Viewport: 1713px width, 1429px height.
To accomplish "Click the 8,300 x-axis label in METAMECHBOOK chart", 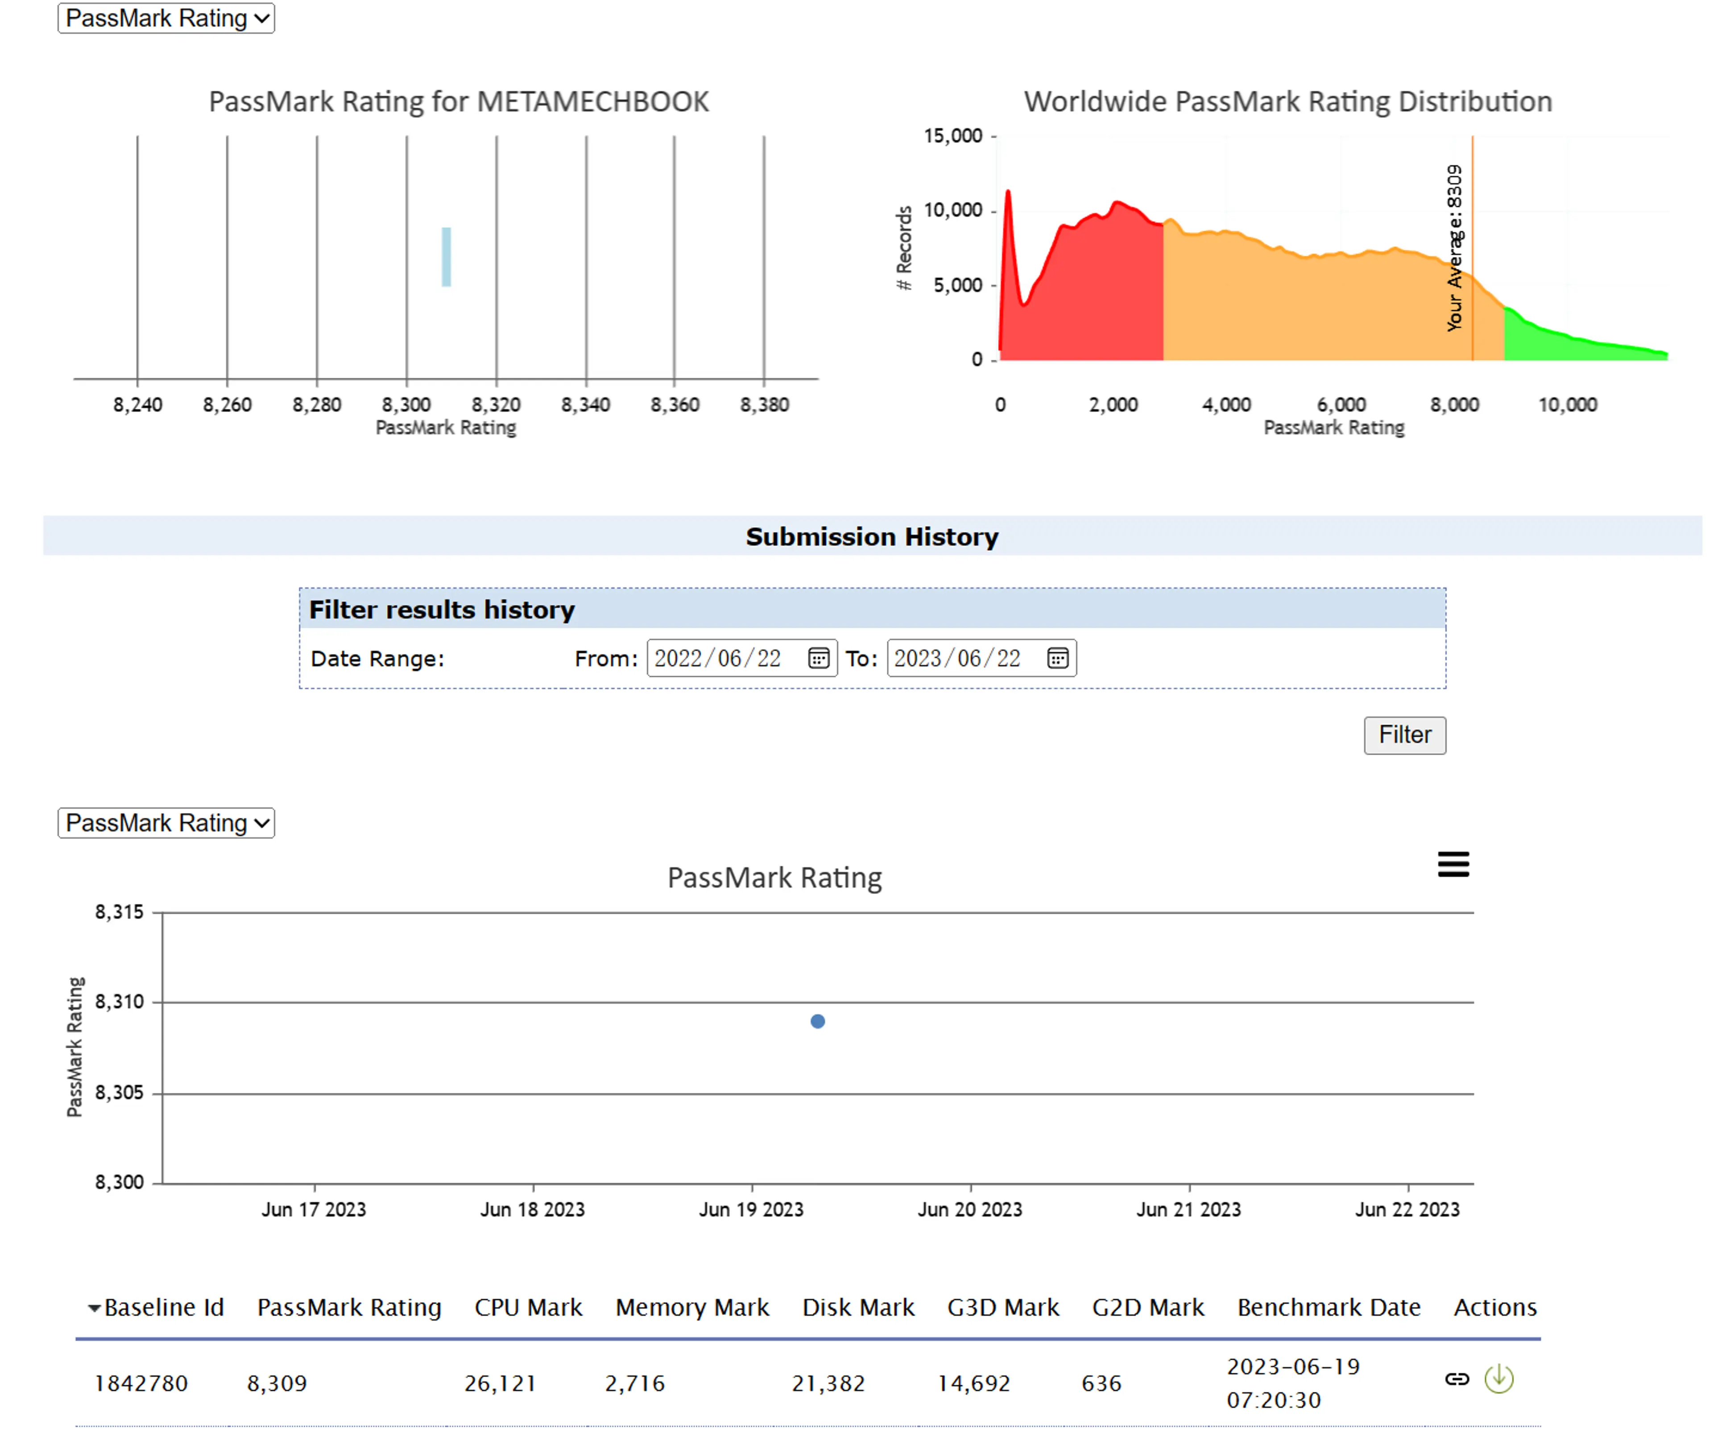I will click(406, 405).
